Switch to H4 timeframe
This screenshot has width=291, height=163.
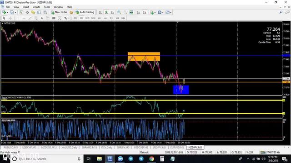[x=105, y=18]
